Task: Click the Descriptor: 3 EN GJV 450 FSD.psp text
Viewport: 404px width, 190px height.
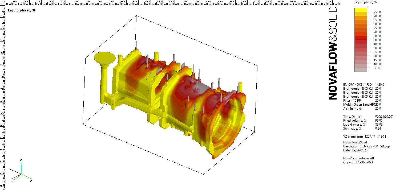Action: coord(366,146)
